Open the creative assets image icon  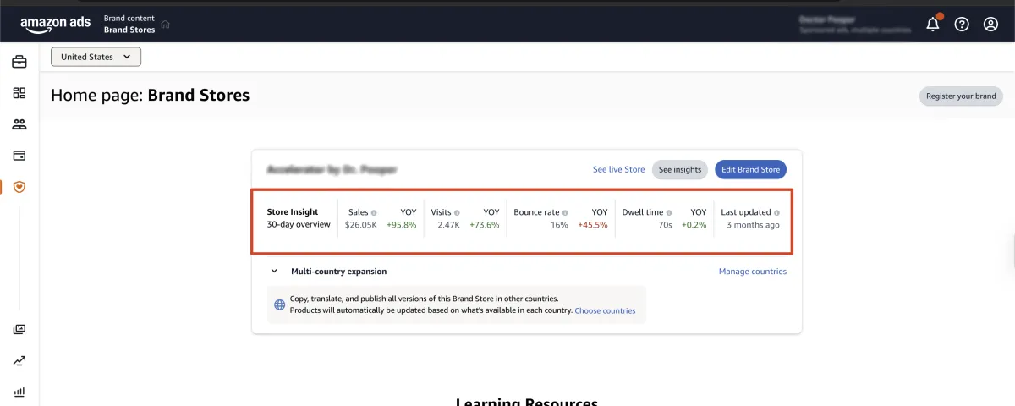tap(19, 329)
